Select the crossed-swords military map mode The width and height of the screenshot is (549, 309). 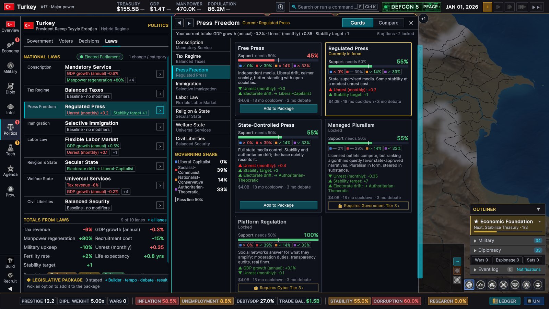point(503,285)
